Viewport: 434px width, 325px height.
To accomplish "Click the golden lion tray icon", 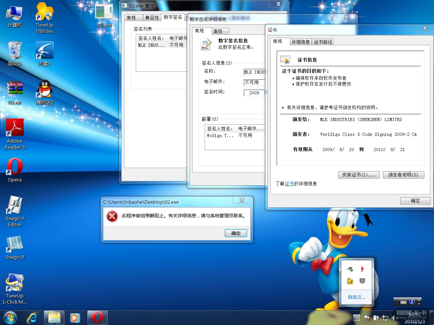I will [x=350, y=281].
